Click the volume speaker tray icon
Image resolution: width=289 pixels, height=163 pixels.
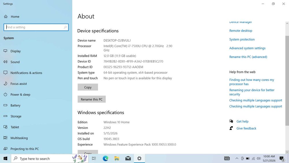pyautogui.click(x=259, y=159)
